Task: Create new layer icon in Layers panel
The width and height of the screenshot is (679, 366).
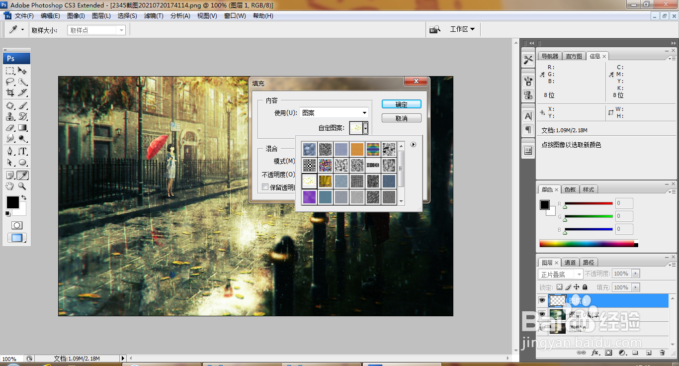Action: tap(649, 353)
